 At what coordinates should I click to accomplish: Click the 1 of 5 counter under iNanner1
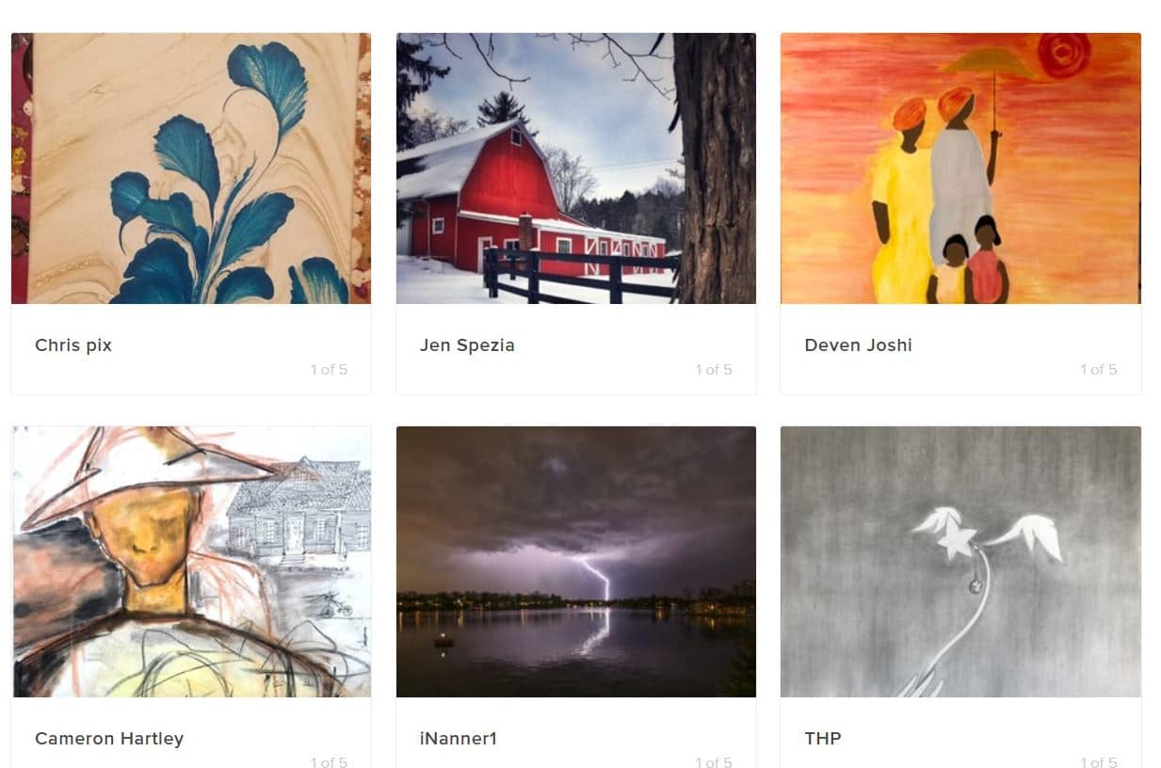[x=714, y=761]
